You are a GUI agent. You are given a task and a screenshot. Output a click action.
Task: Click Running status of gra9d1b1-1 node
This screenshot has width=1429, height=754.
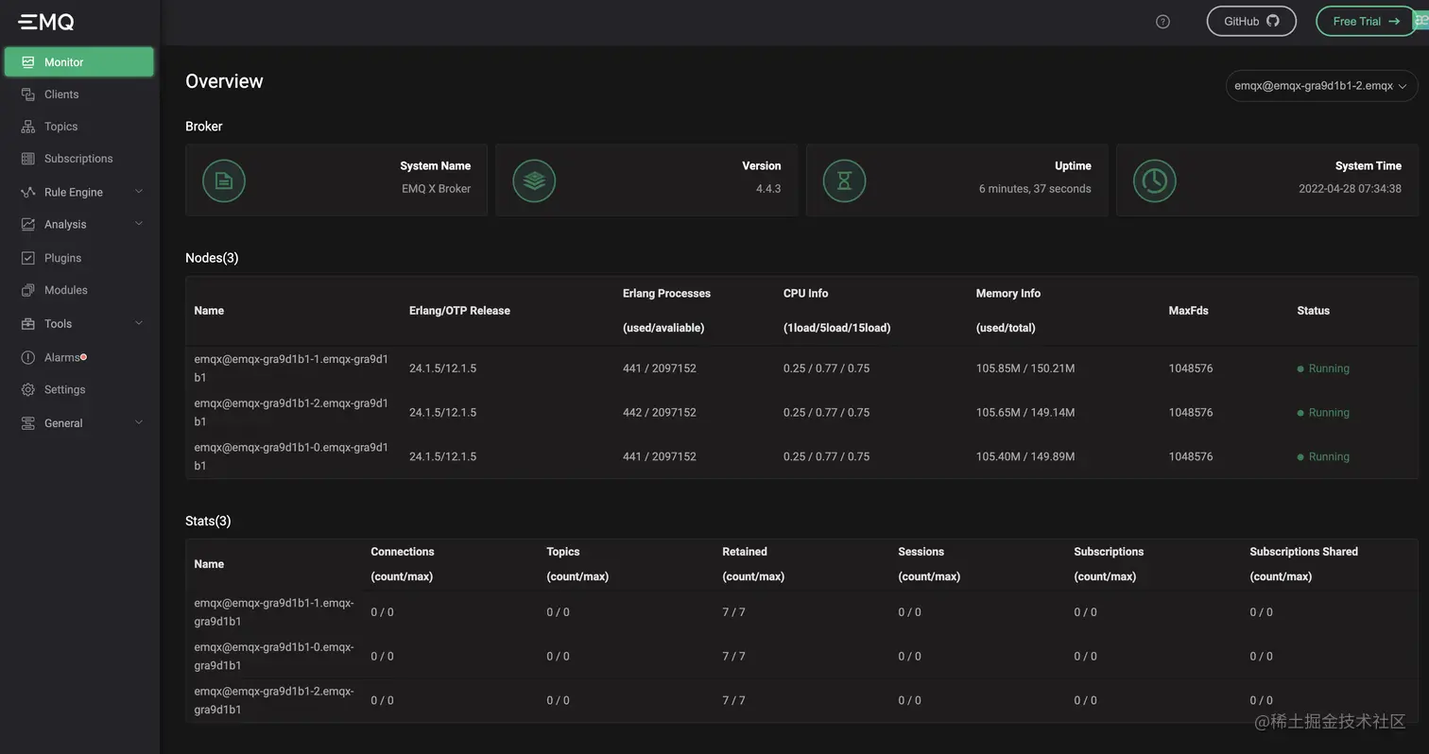coord(1323,368)
